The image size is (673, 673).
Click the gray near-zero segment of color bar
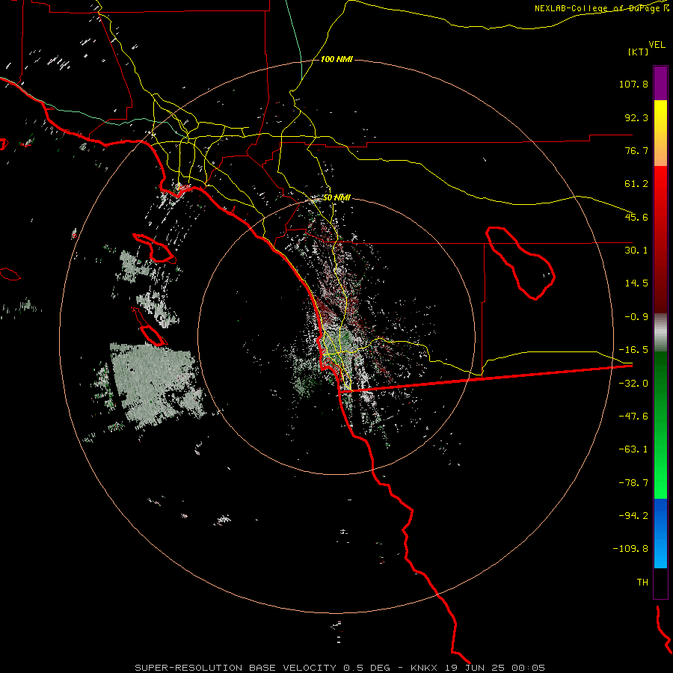(660, 332)
